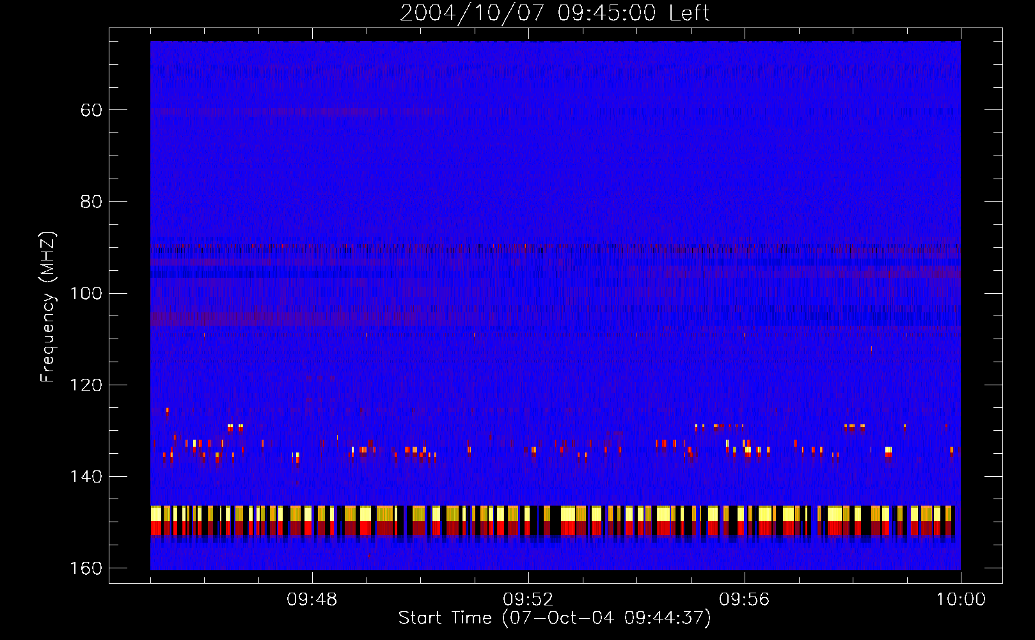This screenshot has height=640, width=1035.
Task: Click the 09:56 time tick label
Action: point(745,600)
